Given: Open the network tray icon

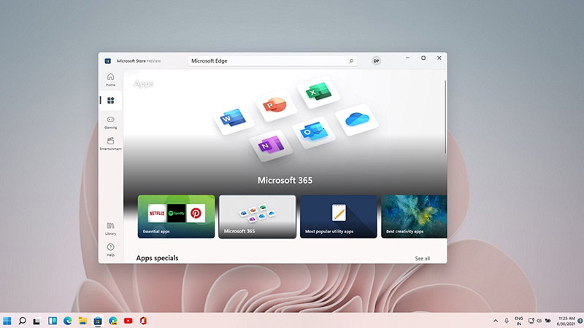Looking at the screenshot, I should (x=531, y=321).
